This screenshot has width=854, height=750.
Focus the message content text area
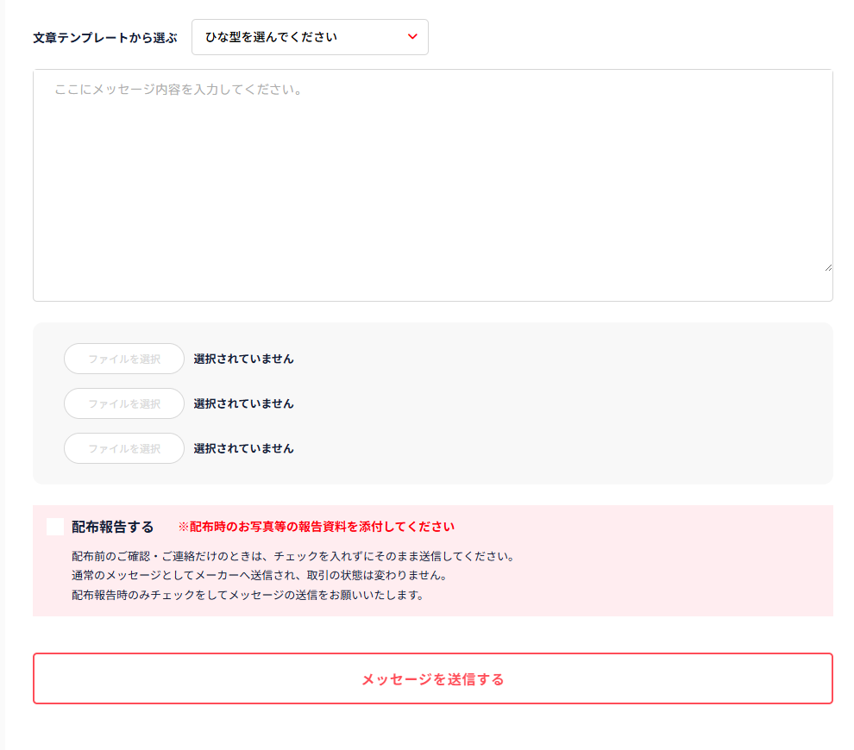pyautogui.click(x=432, y=185)
